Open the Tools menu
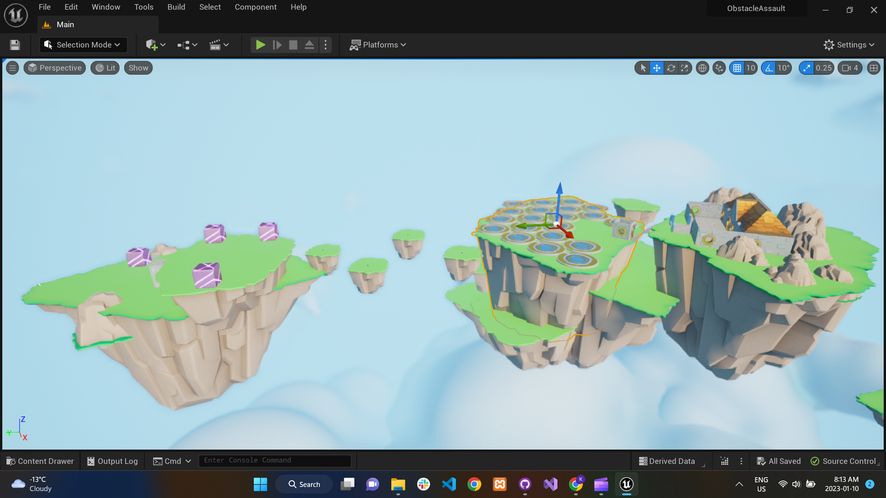The image size is (886, 498). pyautogui.click(x=144, y=7)
